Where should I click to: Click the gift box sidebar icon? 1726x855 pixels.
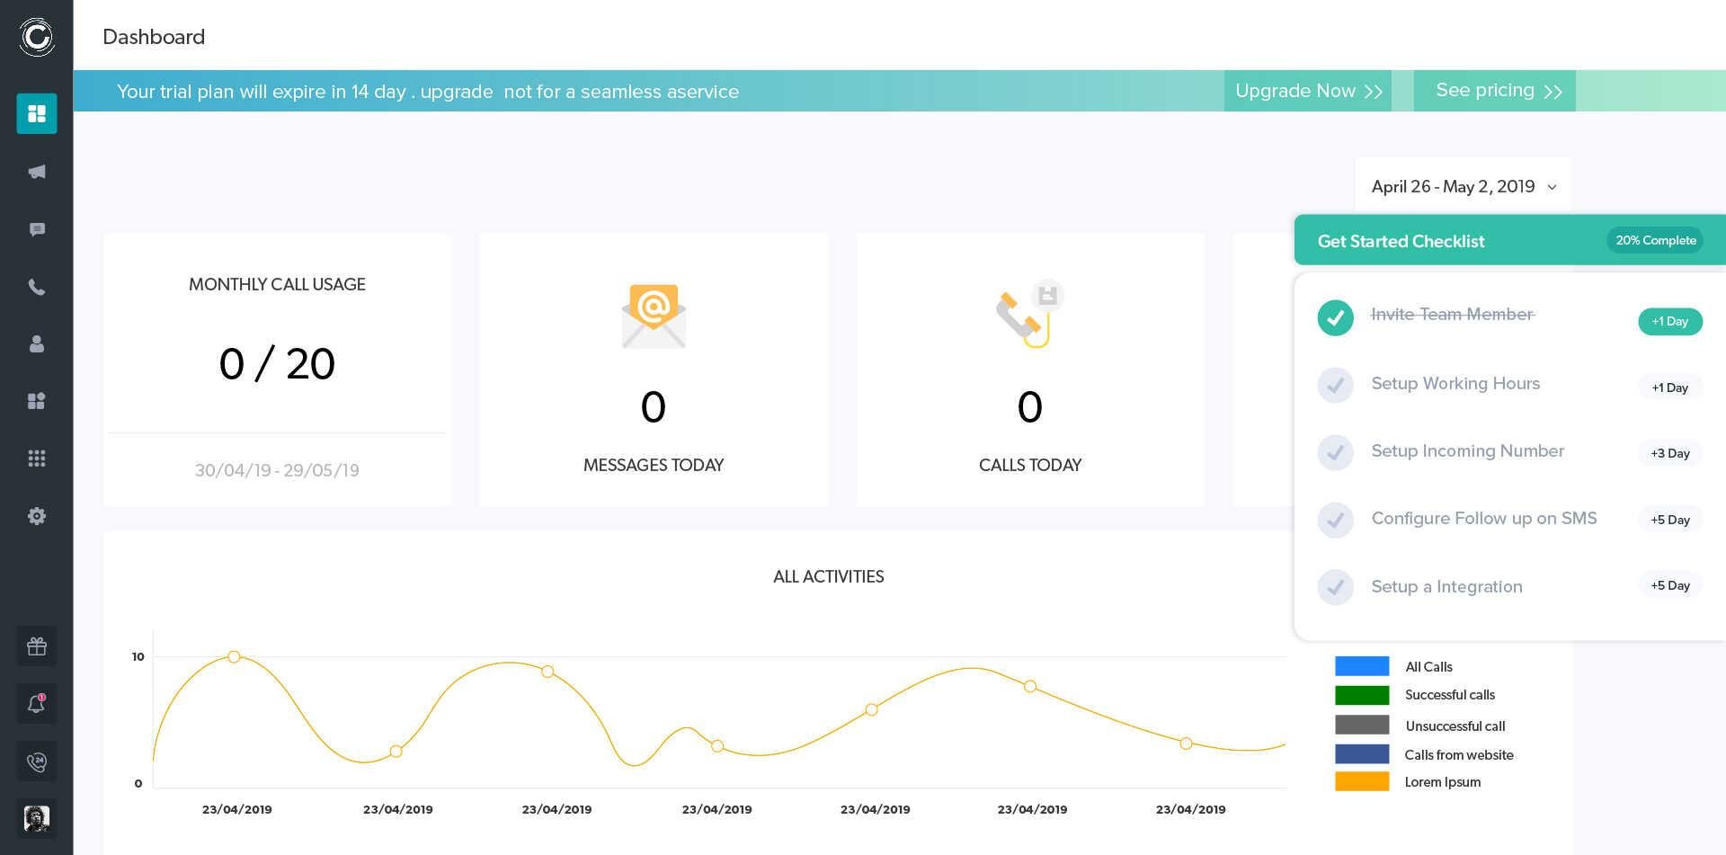(37, 646)
